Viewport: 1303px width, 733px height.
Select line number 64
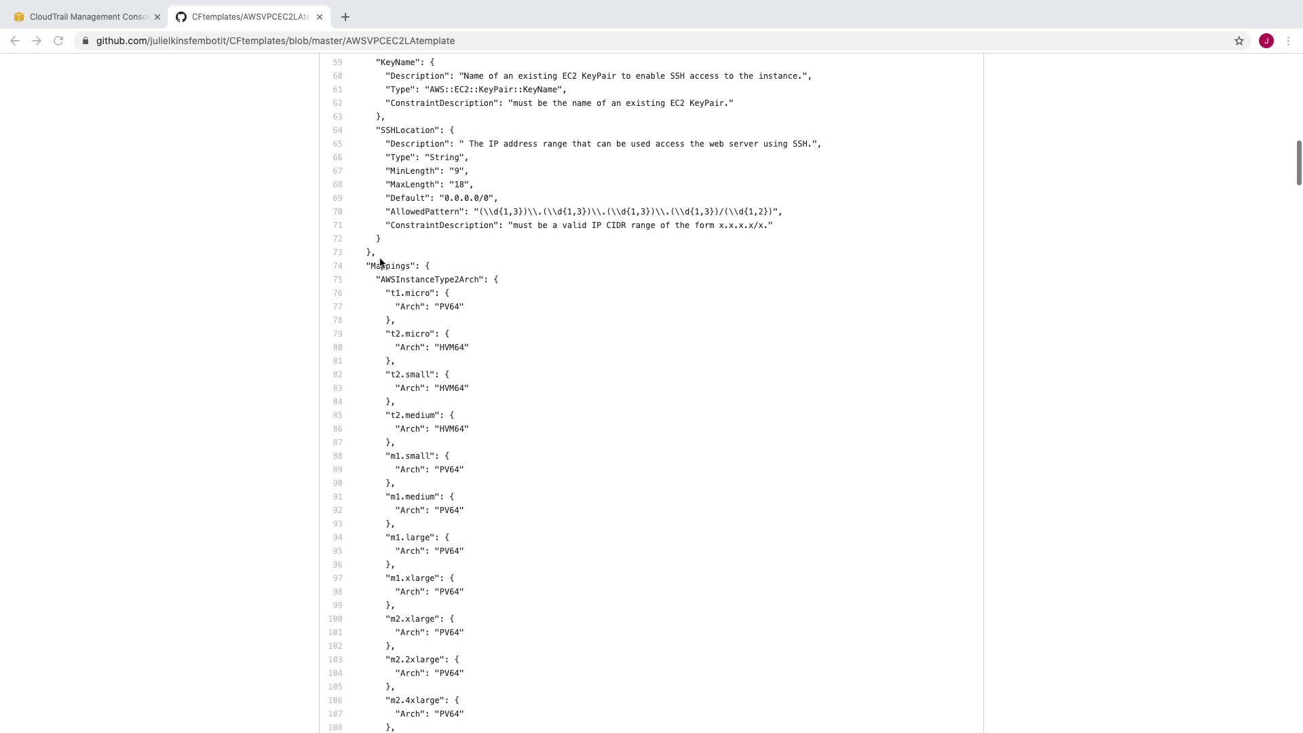[x=337, y=130]
